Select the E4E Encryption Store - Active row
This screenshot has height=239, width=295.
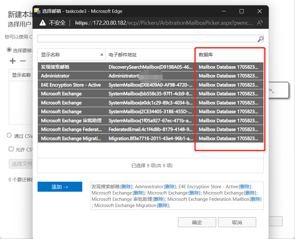tap(150, 85)
